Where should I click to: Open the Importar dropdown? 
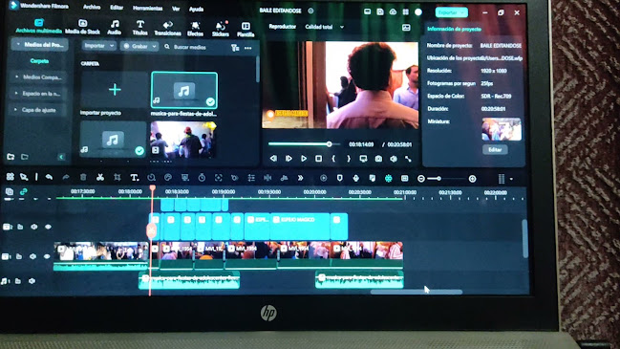pos(98,46)
